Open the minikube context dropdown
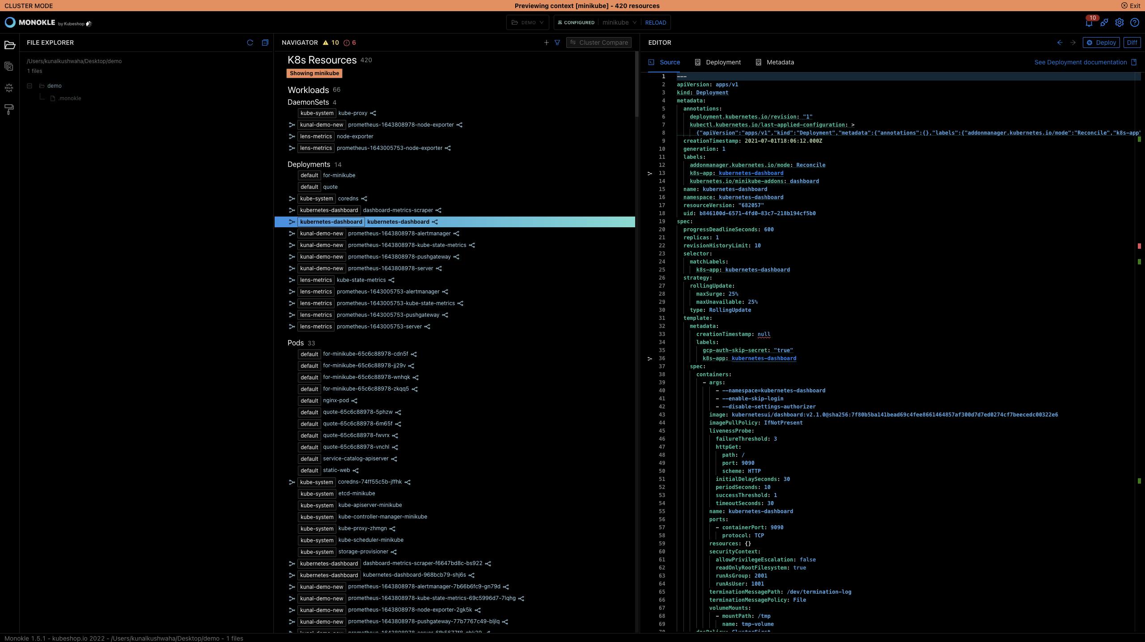 click(x=619, y=22)
